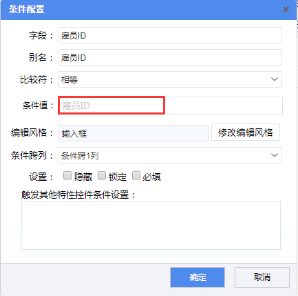Open the 条件跨列 dropdown showing 条件跨1列

coord(170,155)
